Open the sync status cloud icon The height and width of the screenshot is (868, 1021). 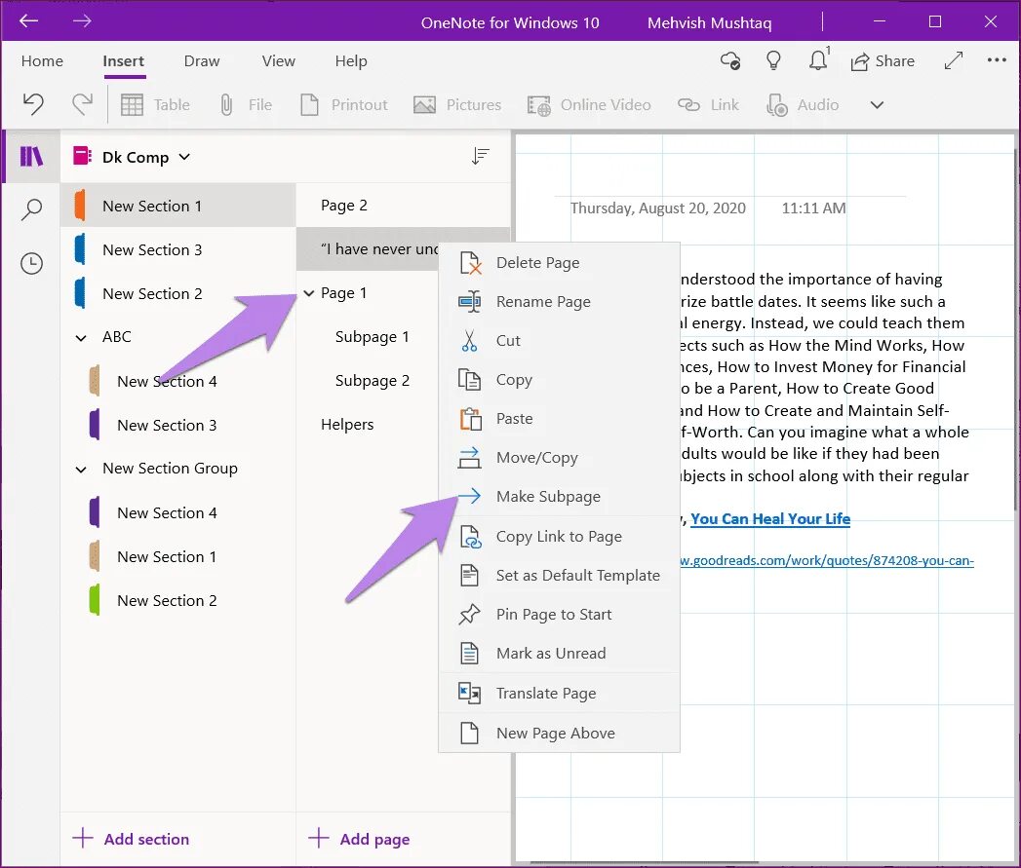tap(730, 61)
